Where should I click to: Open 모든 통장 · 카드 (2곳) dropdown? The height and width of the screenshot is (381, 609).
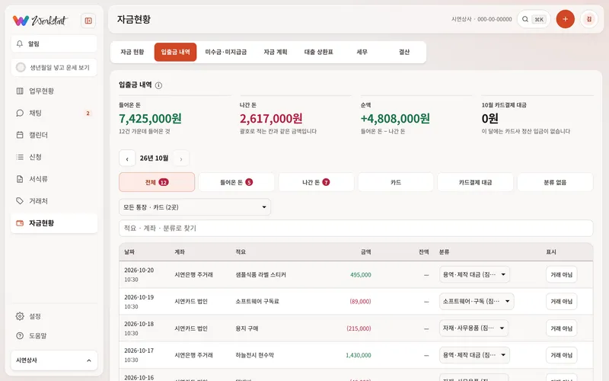pos(195,207)
